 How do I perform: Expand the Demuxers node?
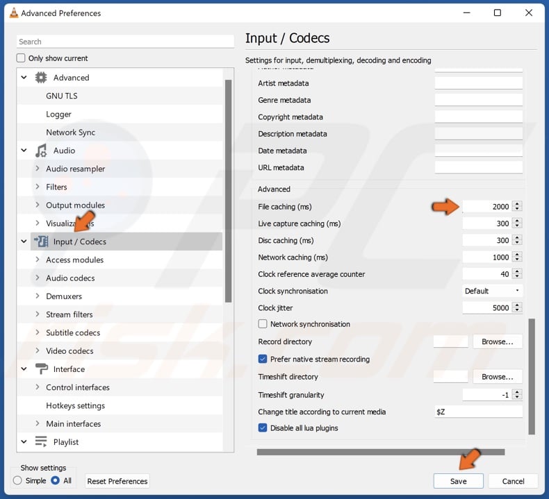tap(37, 296)
